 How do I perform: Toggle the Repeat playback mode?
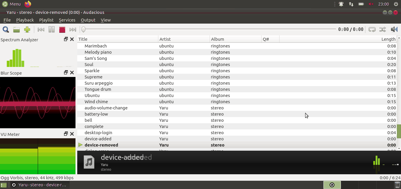pos(372,29)
